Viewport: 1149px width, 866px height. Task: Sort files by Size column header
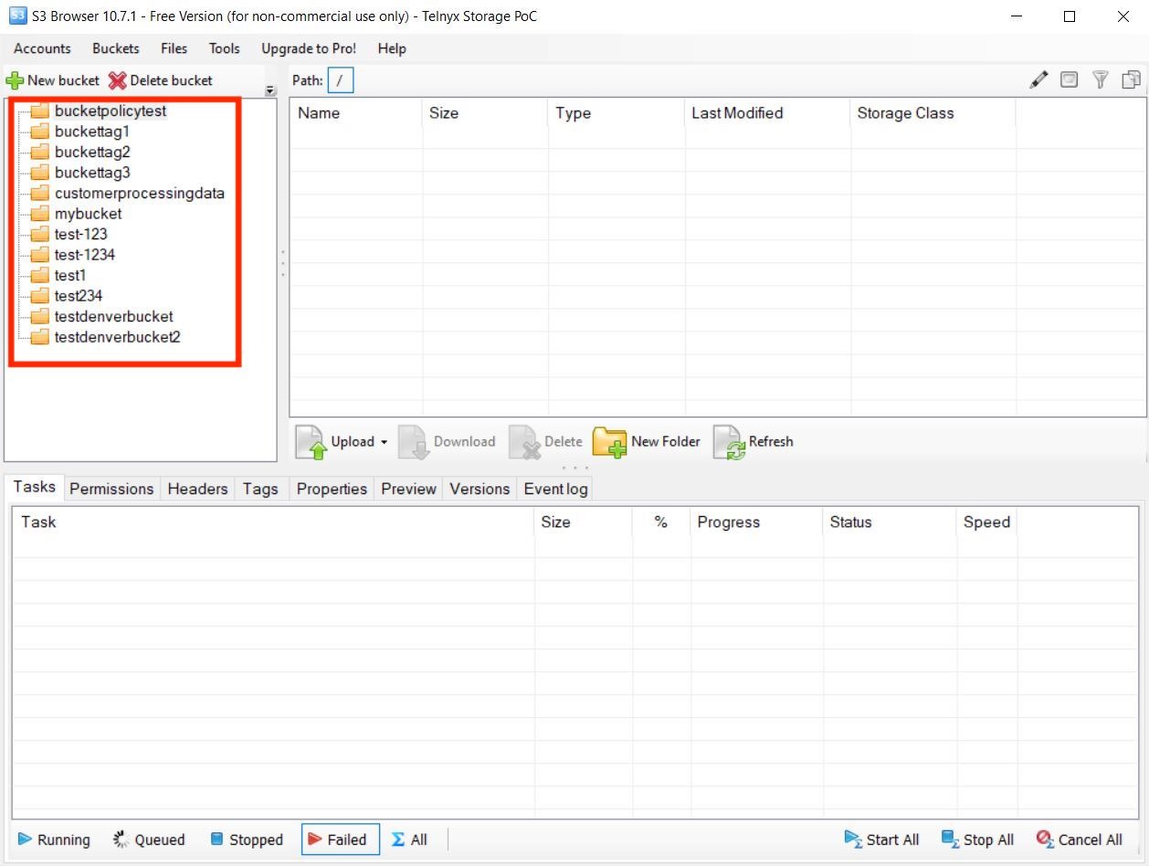point(485,113)
